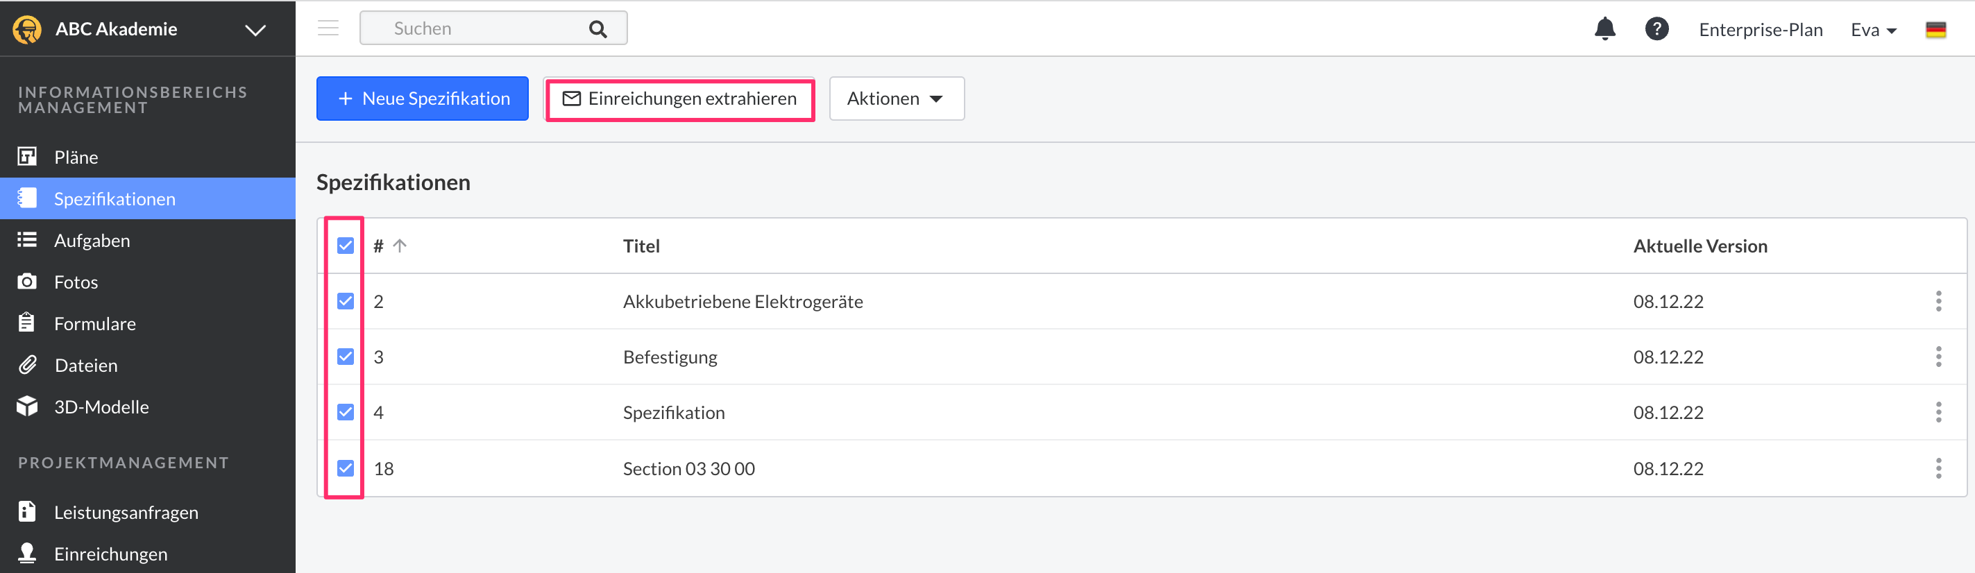Uncheck the checkbox for row 2
This screenshot has width=1975, height=573.
pyautogui.click(x=346, y=301)
